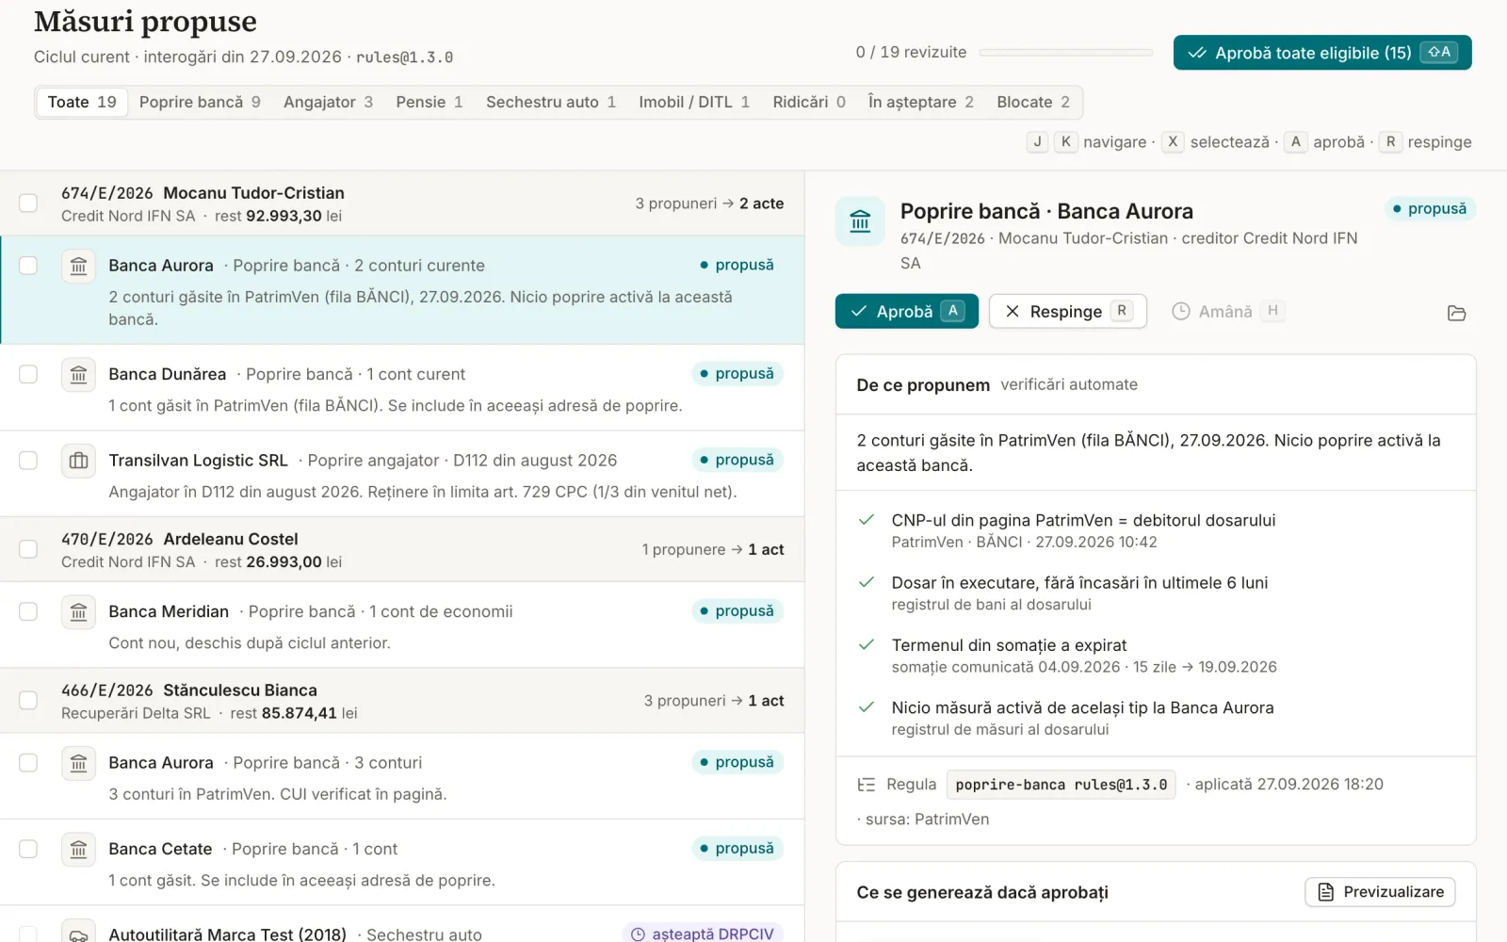Open Previzualizare document preview
The width and height of the screenshot is (1507, 942).
1380,892
